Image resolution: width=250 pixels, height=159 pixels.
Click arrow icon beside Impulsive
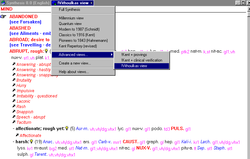coord(14,90)
